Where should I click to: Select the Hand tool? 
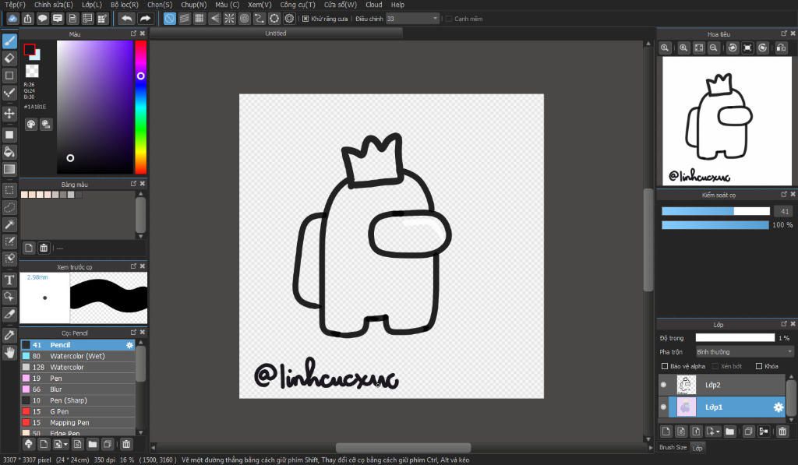coord(9,353)
